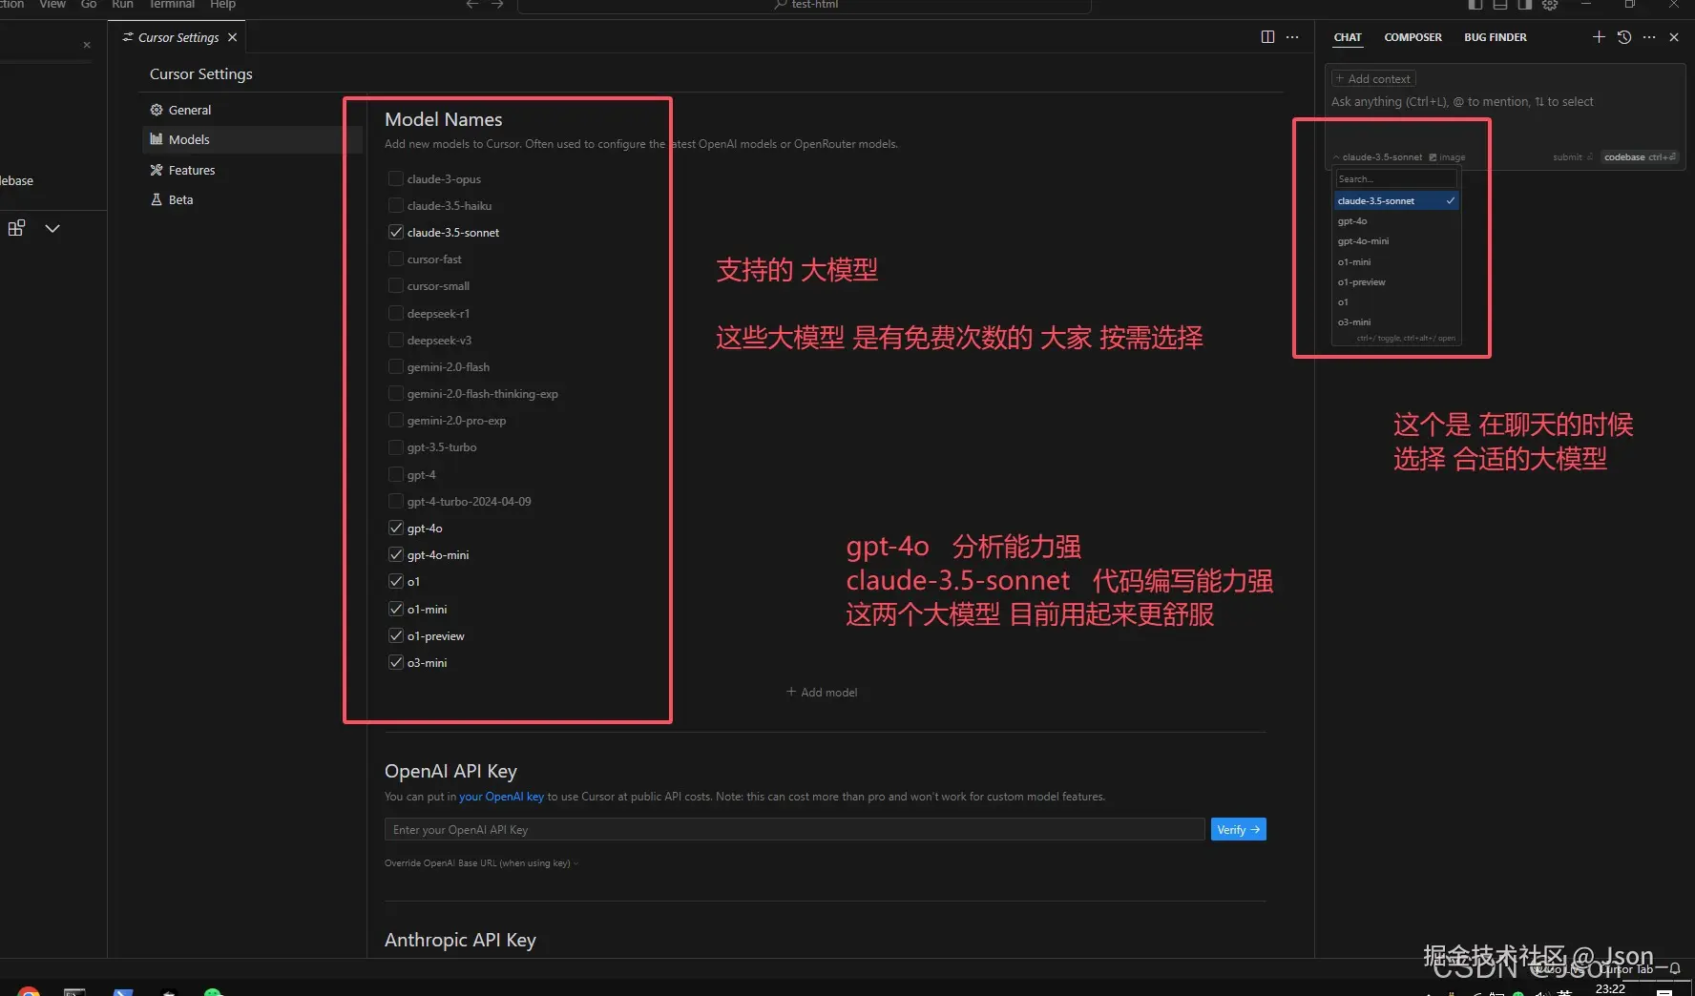Choose claude-3.5-sonnet in model dropdown
Image resolution: width=1695 pixels, height=996 pixels.
(1396, 200)
